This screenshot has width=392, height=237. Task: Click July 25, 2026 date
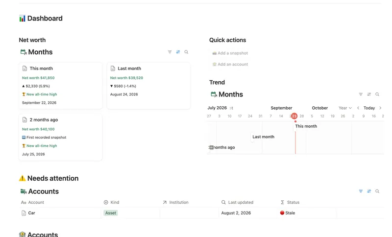[33, 154]
